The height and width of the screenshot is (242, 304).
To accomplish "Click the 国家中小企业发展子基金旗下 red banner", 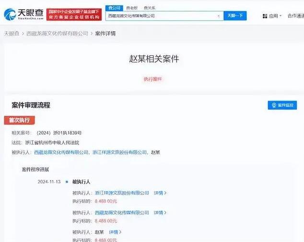I will click(74, 14).
